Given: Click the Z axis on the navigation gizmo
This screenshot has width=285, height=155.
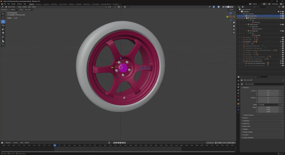Looking at the screenshot, I should [x=231, y=13].
